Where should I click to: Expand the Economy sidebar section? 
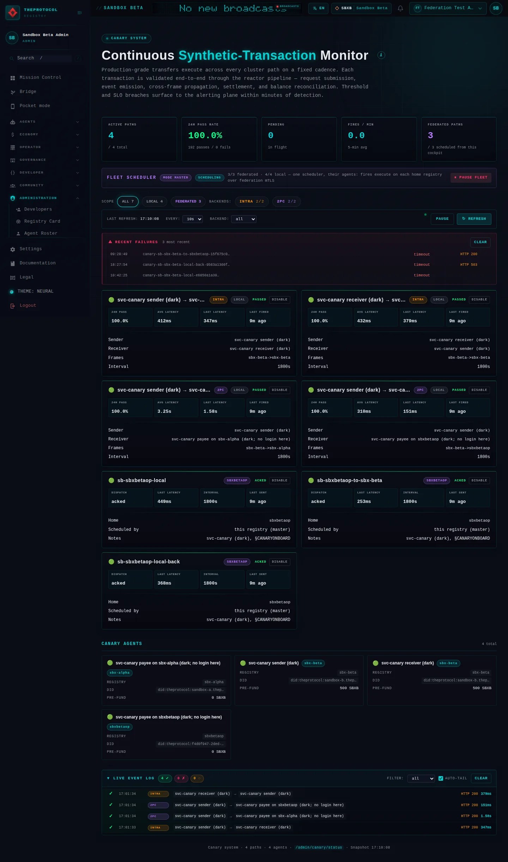[x=44, y=134]
